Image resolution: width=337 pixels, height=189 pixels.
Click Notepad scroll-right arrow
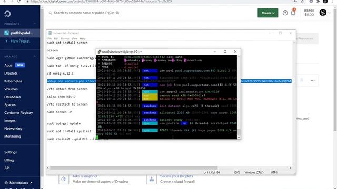(290, 168)
